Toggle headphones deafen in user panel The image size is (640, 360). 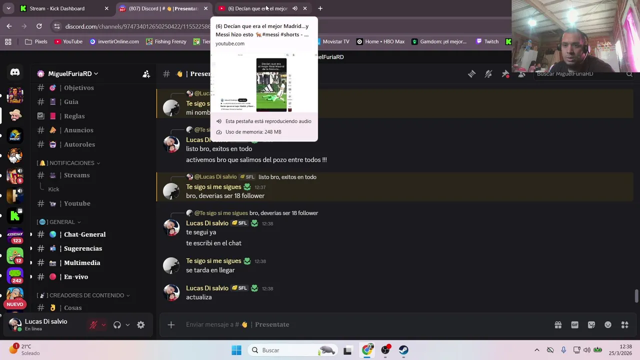click(117, 325)
